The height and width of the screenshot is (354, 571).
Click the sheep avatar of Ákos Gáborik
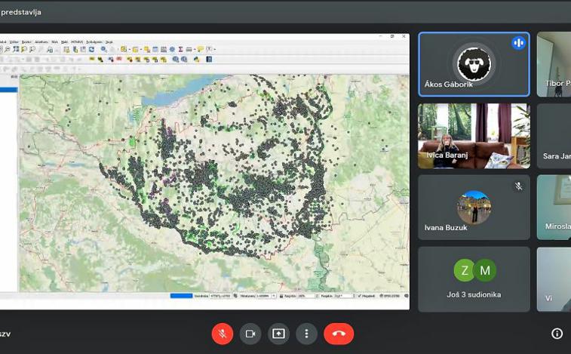[474, 64]
